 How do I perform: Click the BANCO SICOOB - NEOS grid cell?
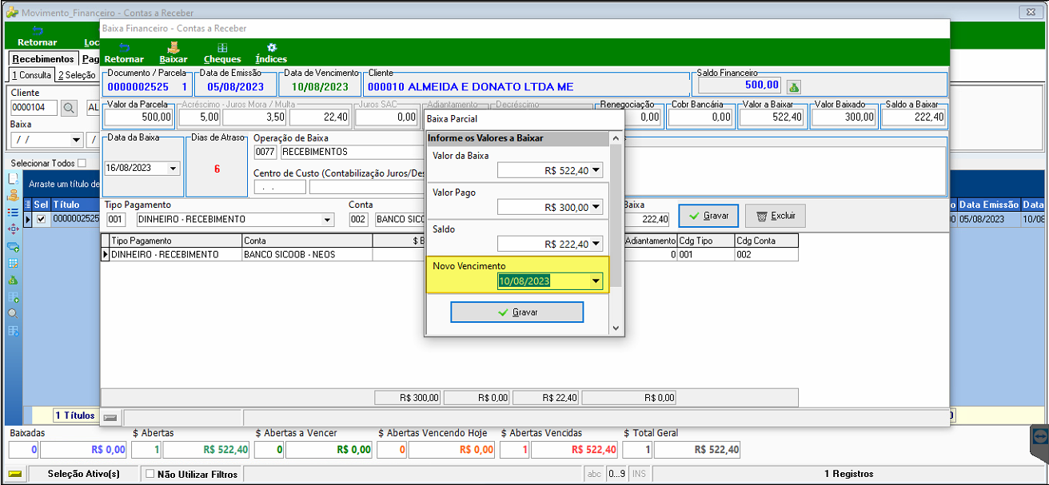[308, 254]
